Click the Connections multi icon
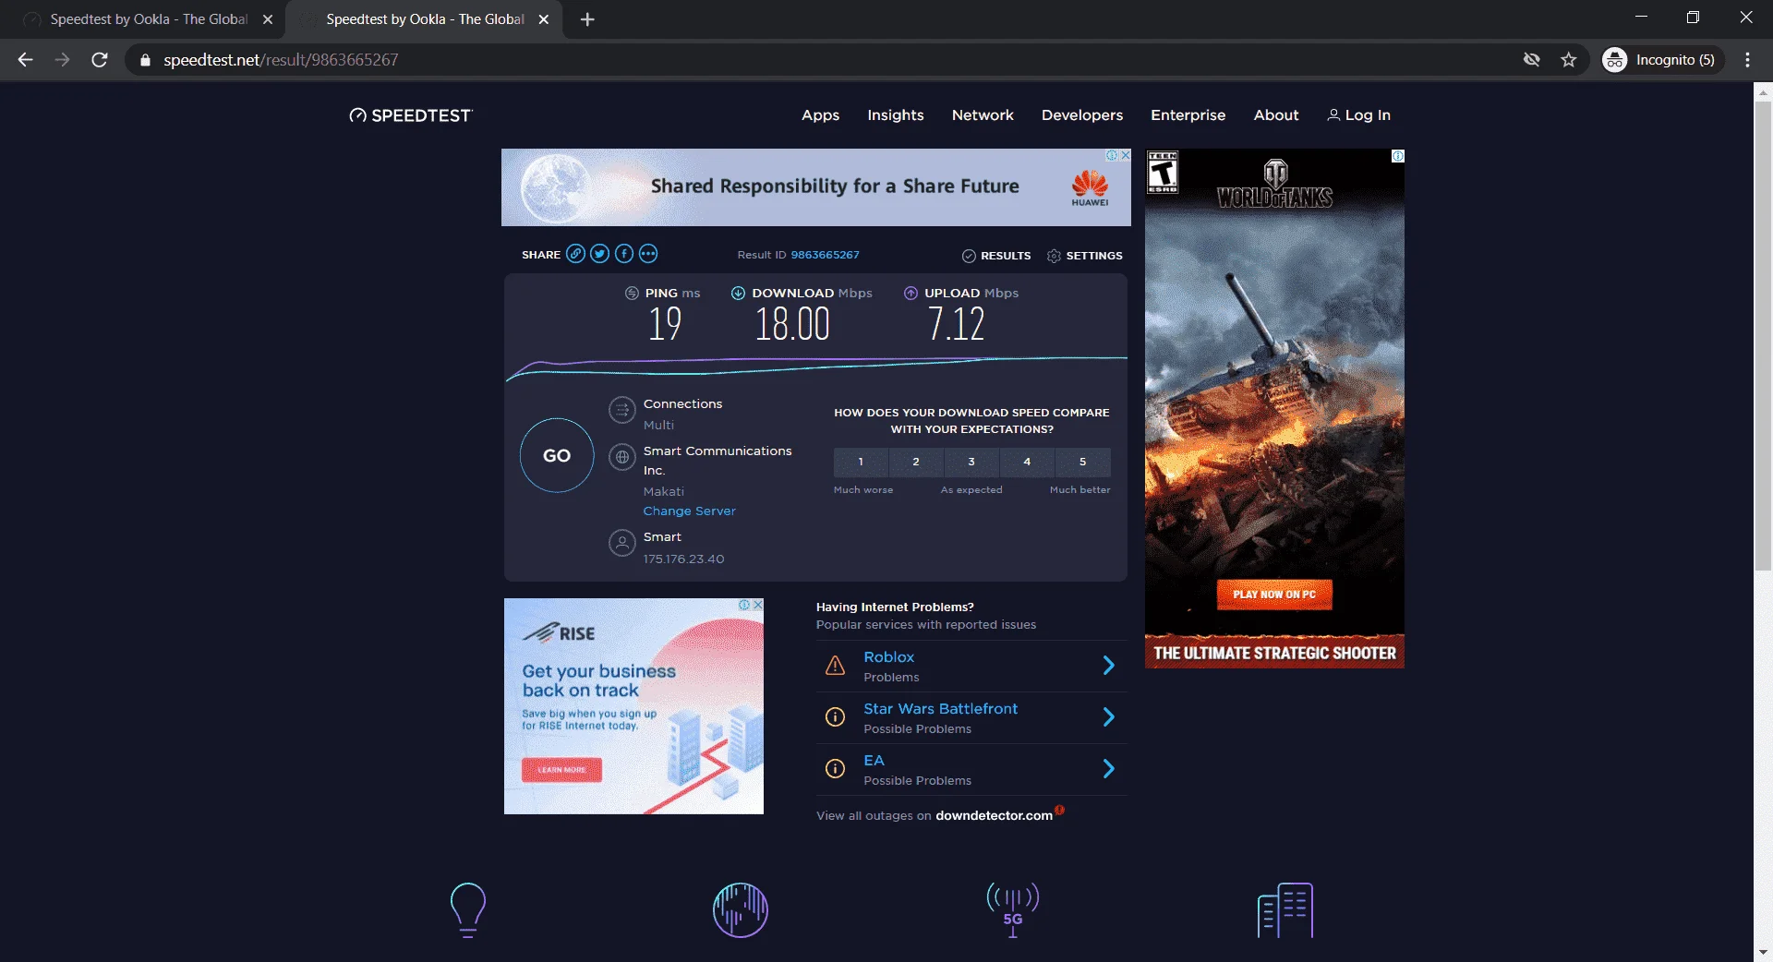Viewport: 1773px width, 962px height. [622, 410]
